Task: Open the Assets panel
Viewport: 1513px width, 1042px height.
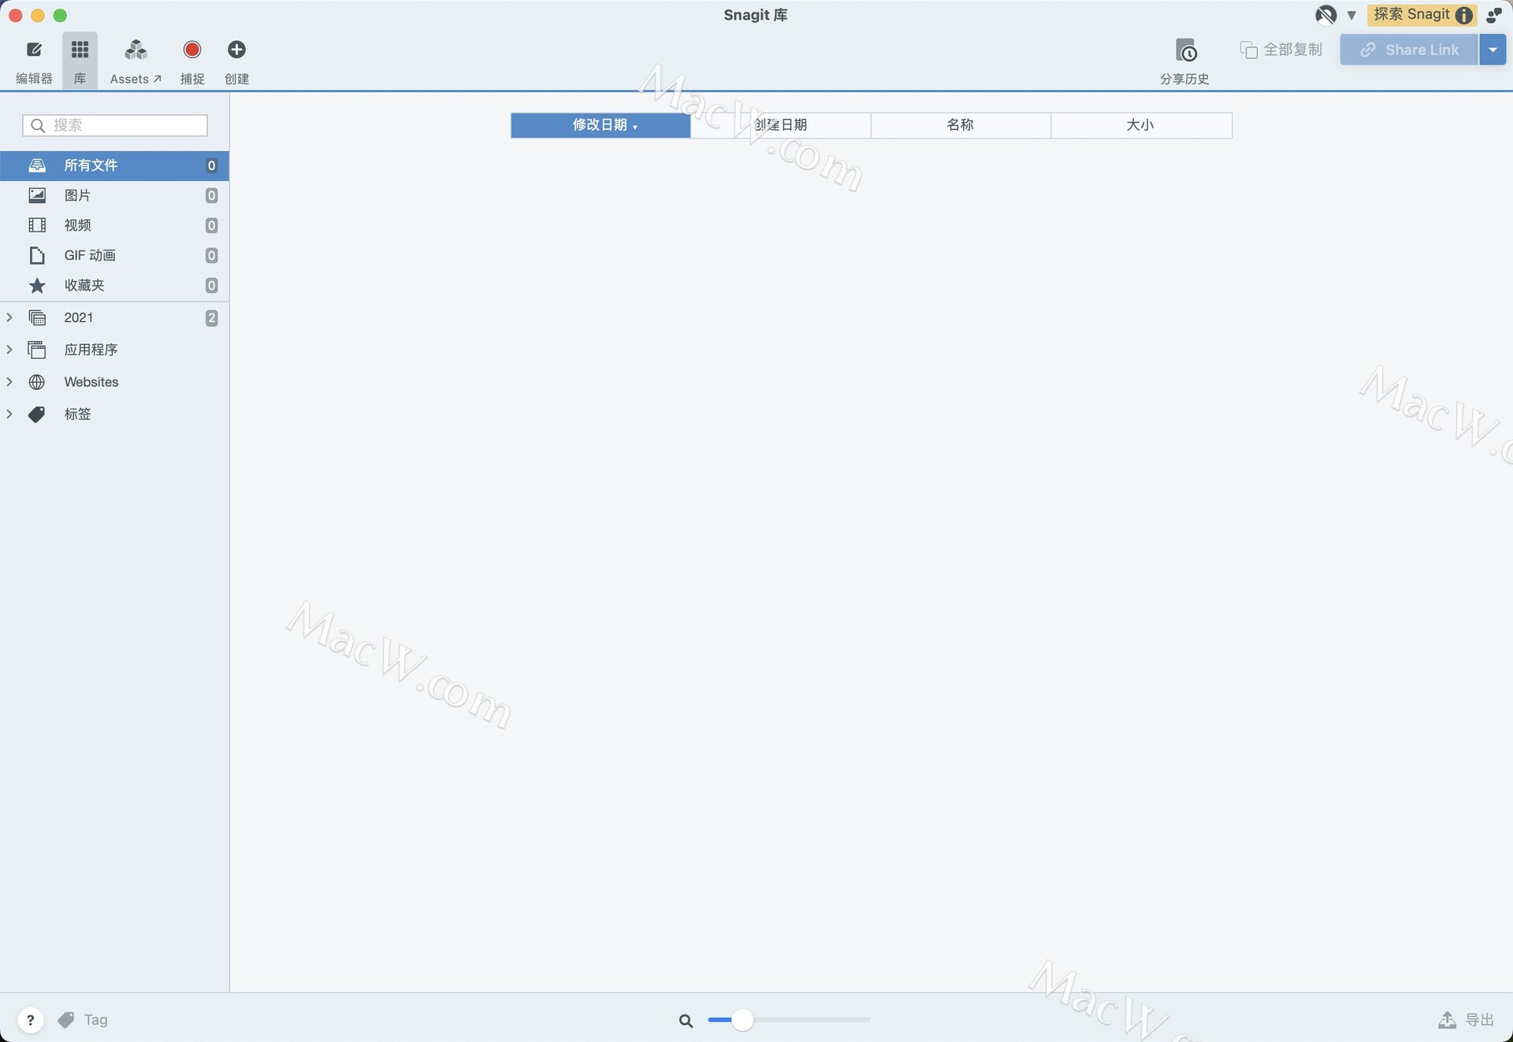Action: pyautogui.click(x=136, y=61)
